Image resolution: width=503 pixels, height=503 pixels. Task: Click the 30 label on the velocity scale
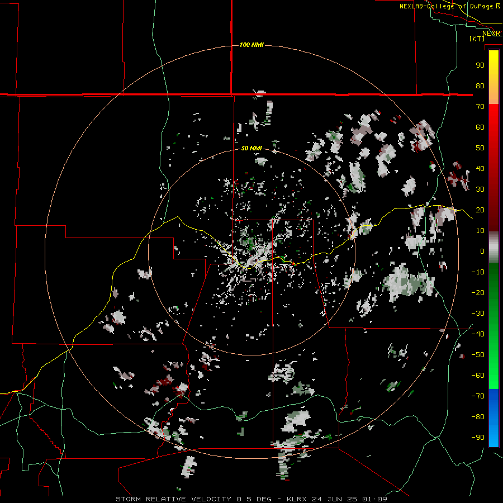[480, 189]
